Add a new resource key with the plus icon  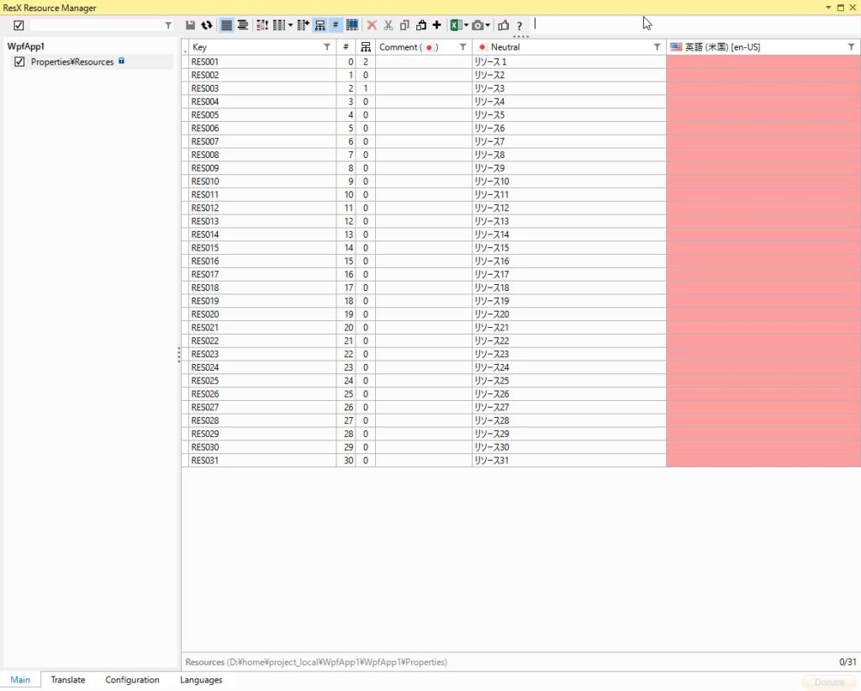437,25
